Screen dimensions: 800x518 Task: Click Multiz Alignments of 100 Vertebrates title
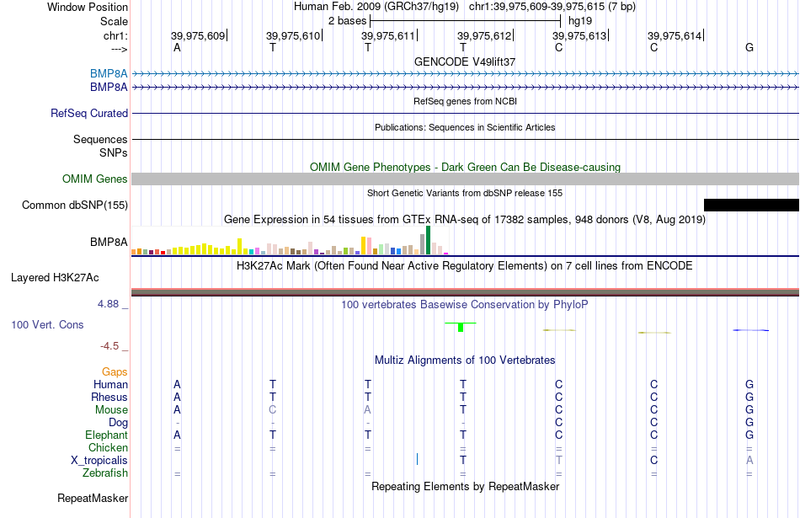point(465,360)
